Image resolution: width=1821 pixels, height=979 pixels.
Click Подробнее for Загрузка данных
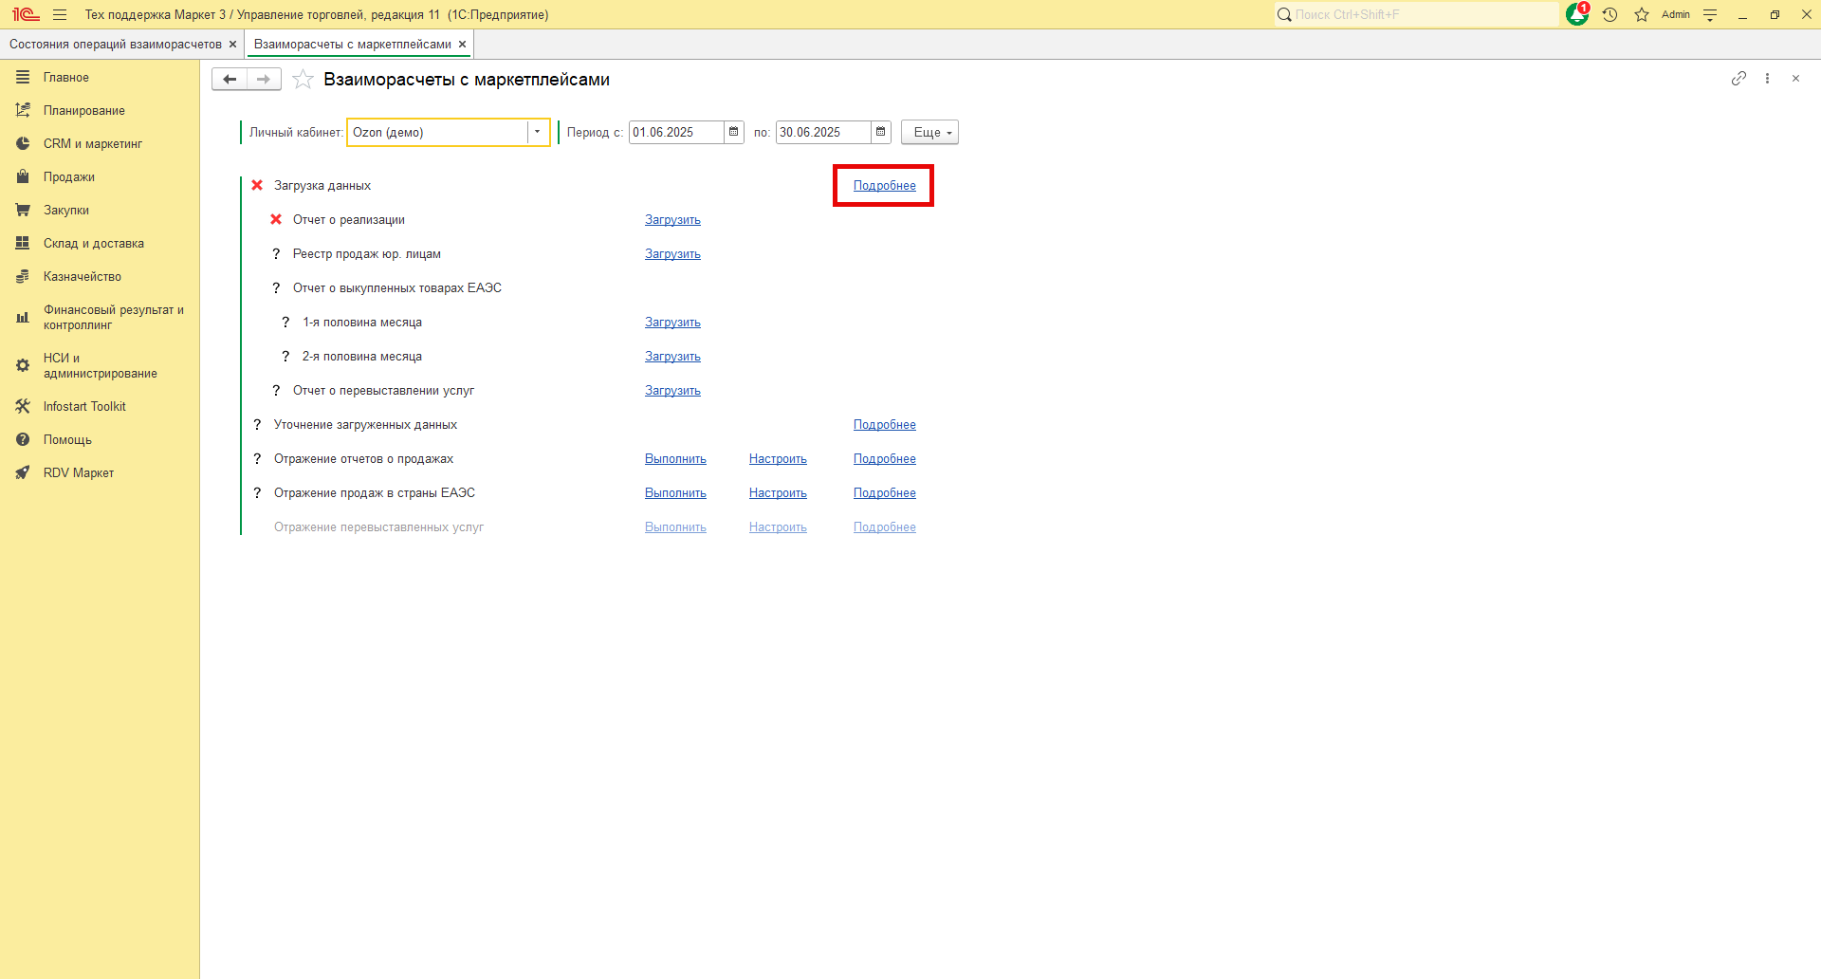click(x=884, y=186)
